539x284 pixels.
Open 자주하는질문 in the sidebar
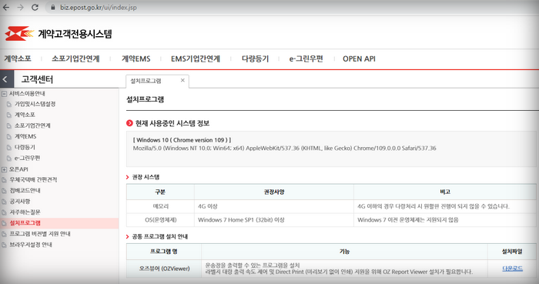tap(25, 212)
